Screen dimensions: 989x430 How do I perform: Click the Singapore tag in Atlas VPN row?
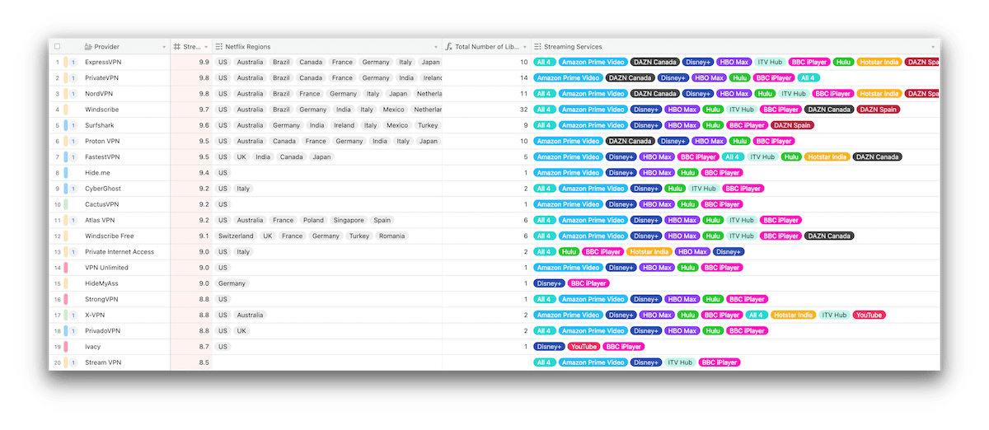click(349, 220)
